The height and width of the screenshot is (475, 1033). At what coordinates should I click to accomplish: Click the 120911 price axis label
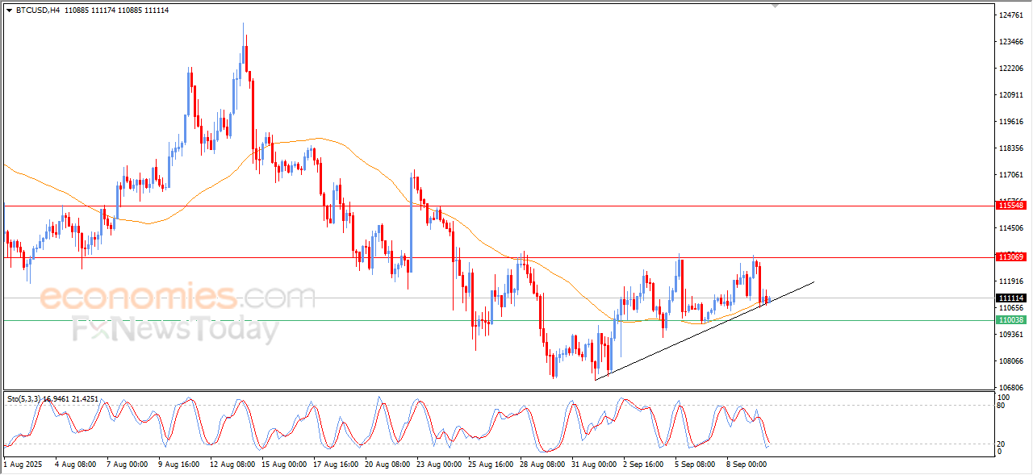tap(1011, 95)
